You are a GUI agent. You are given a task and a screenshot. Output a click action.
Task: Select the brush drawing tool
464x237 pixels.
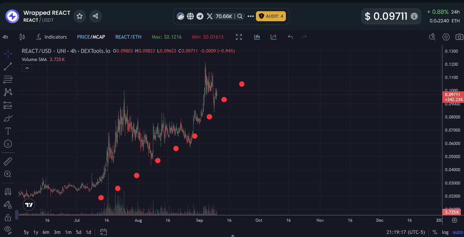tap(7, 118)
